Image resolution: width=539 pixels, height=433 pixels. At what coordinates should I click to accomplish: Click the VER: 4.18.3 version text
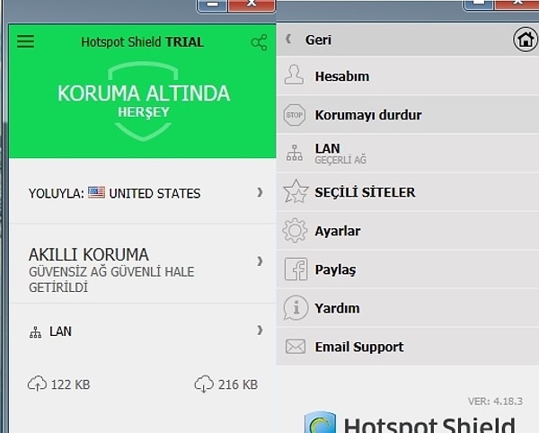pyautogui.click(x=495, y=401)
